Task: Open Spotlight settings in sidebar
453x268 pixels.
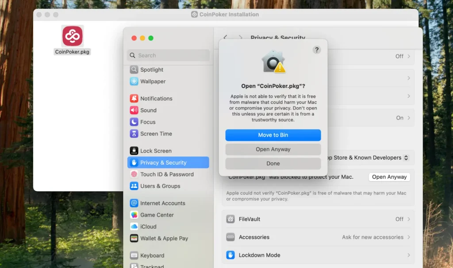Action: (151, 70)
